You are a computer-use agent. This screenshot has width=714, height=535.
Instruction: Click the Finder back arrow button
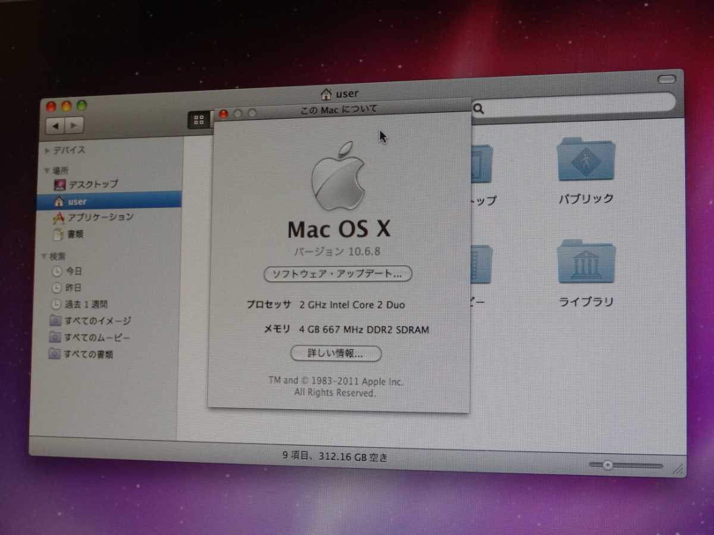coord(57,126)
